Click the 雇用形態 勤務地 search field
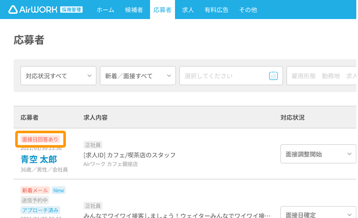This screenshot has height=218, width=358. click(322, 76)
